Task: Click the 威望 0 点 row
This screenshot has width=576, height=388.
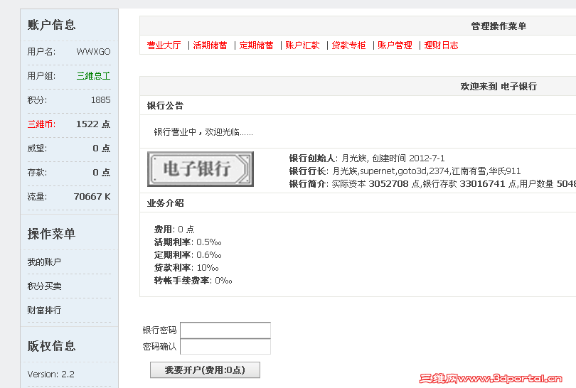Action: click(69, 149)
